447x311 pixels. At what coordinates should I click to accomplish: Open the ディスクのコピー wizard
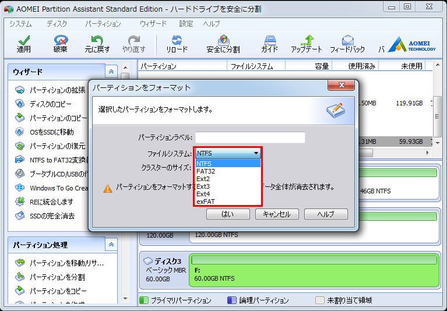pyautogui.click(x=43, y=104)
